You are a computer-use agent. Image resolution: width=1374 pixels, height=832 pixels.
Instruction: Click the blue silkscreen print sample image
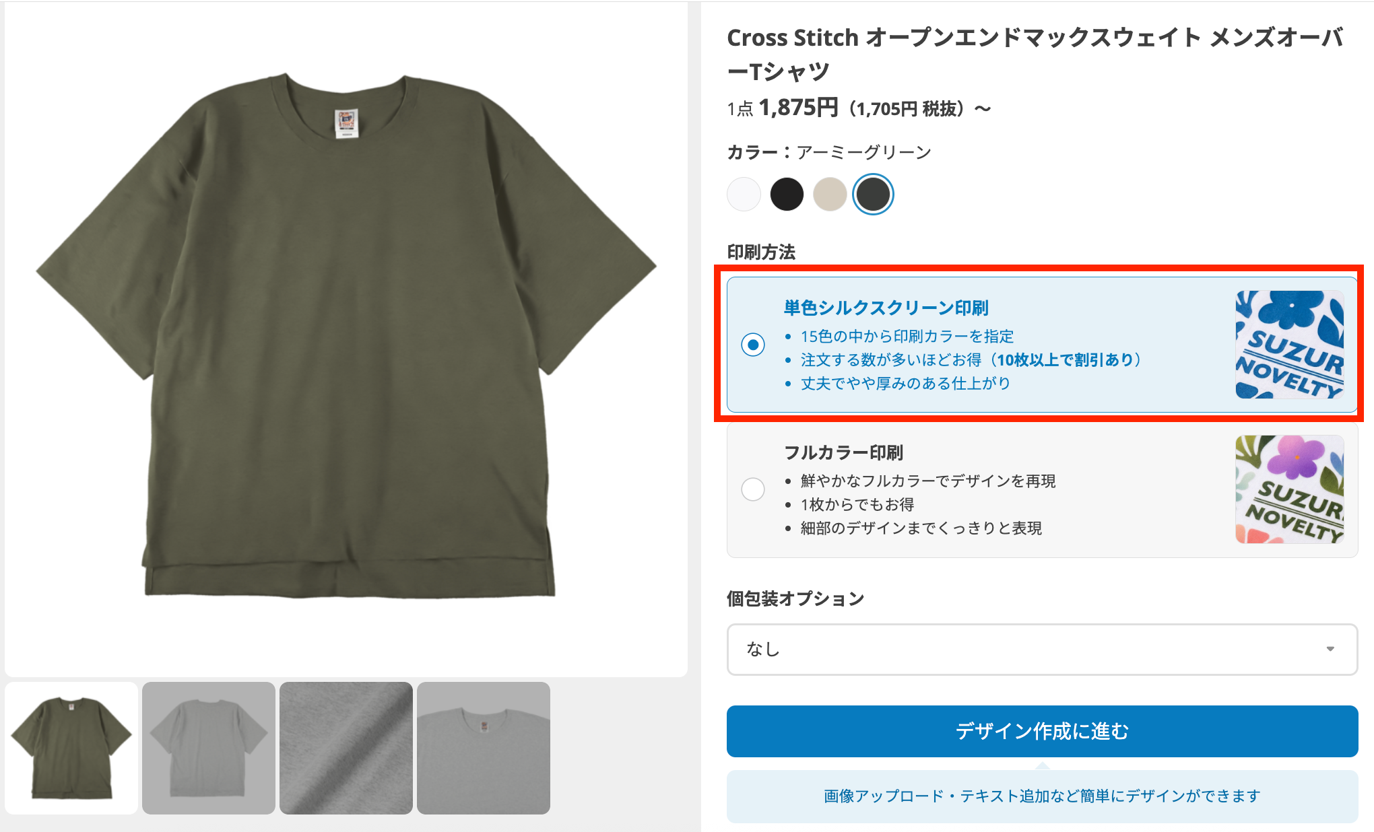tap(1289, 345)
